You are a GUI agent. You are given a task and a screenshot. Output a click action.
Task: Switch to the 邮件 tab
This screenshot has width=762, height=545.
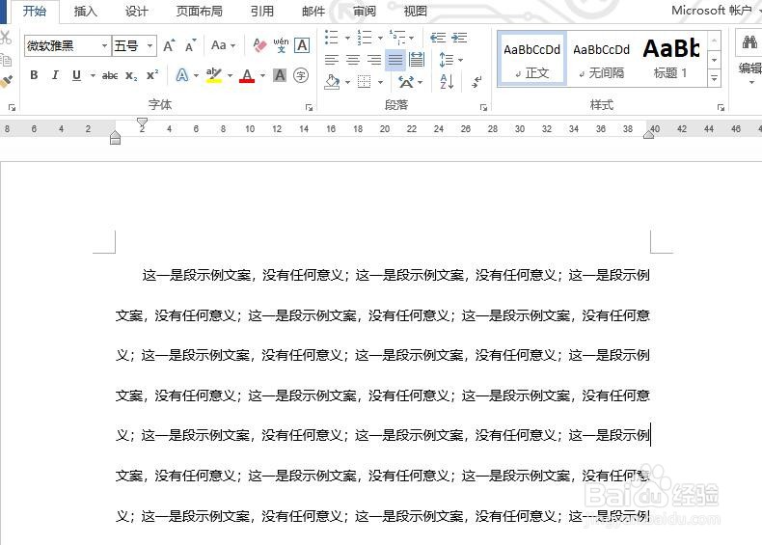click(313, 11)
